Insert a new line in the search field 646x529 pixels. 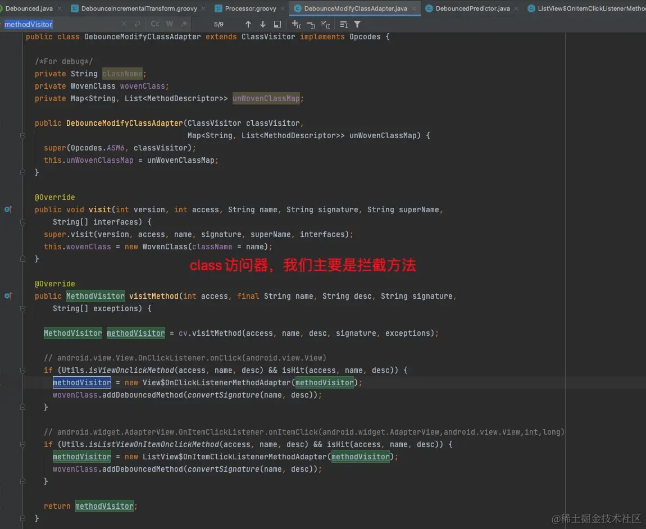tap(137, 24)
